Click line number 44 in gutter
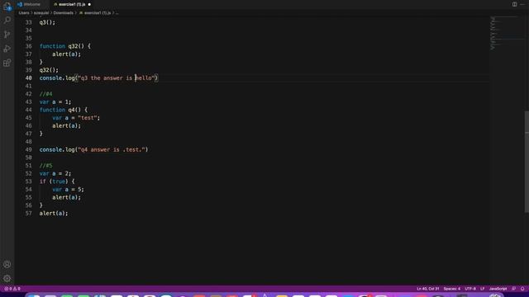529x297 pixels. tap(28, 110)
